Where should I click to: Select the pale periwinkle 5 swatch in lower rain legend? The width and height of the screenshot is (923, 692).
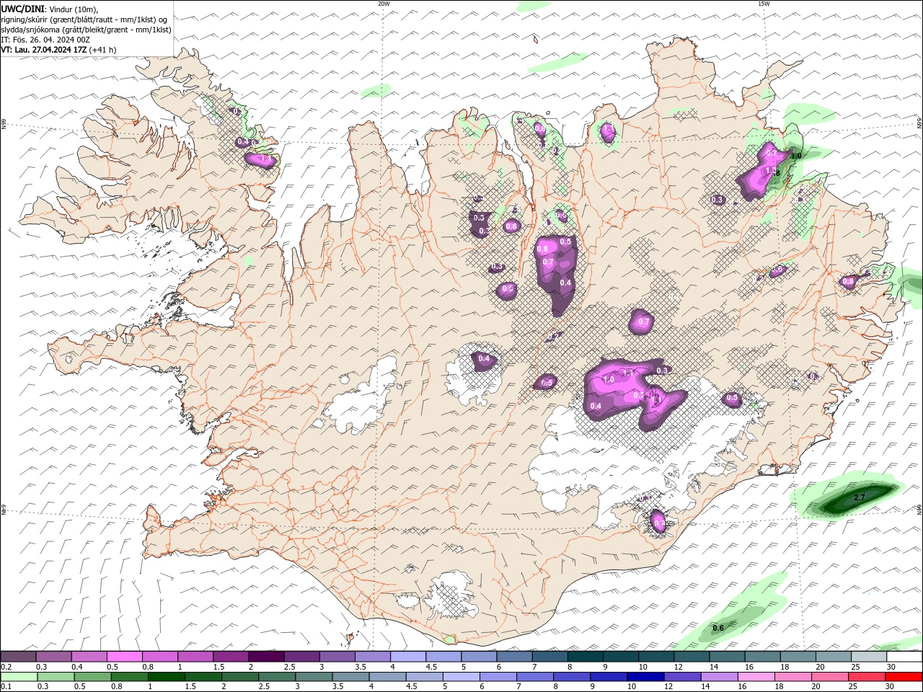point(461,677)
